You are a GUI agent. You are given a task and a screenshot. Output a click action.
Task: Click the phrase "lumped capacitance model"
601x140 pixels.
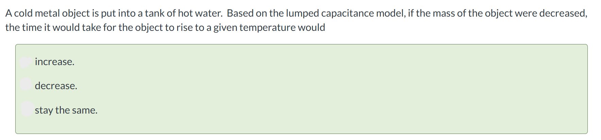click(345, 13)
